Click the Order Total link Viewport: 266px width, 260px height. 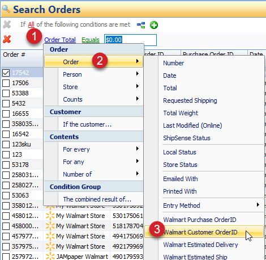[60, 40]
